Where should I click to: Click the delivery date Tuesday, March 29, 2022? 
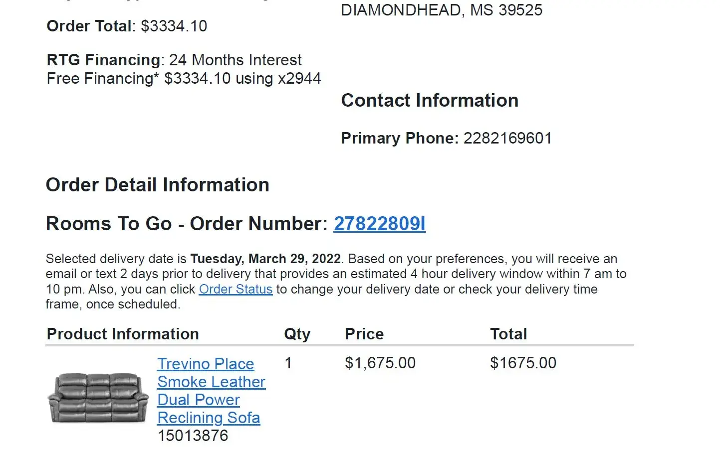[x=265, y=259]
